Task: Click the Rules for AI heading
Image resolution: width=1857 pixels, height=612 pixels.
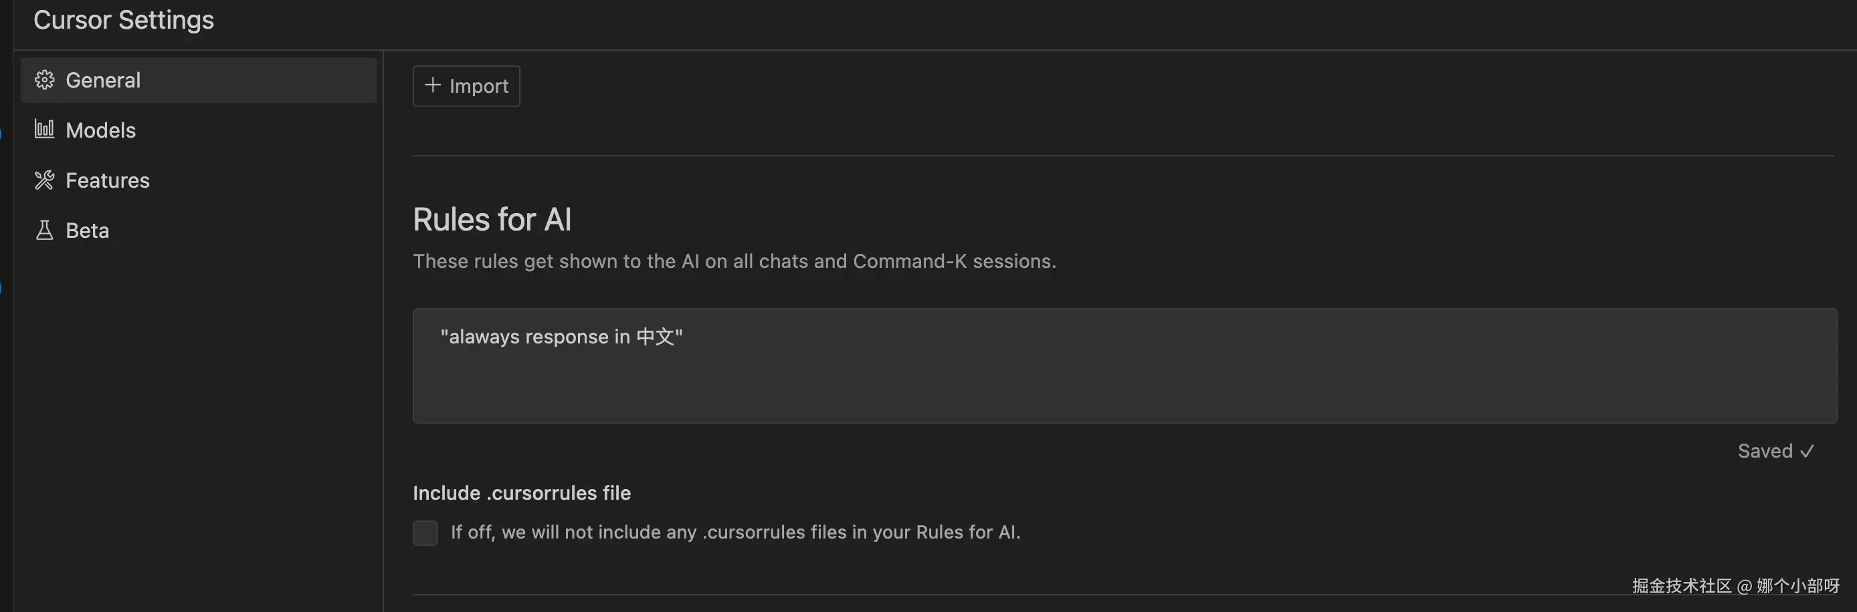Action: (492, 220)
